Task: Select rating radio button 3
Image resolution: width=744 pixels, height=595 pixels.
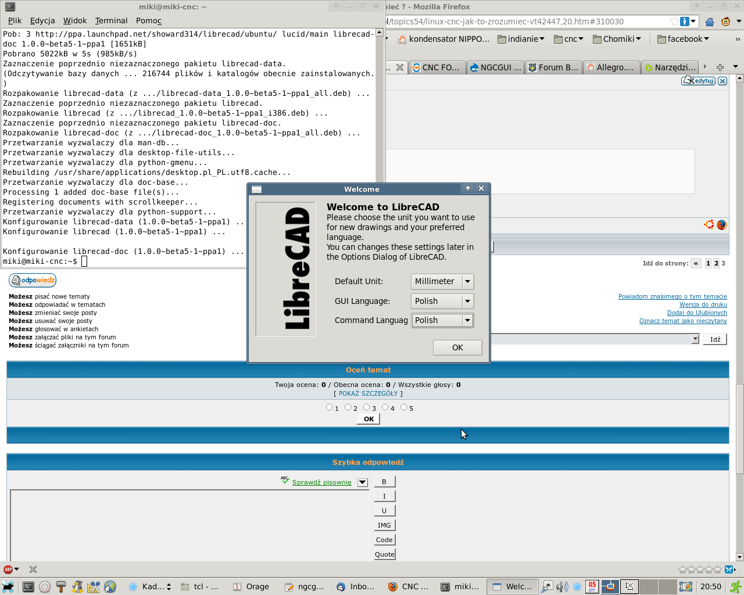Action: pos(366,407)
